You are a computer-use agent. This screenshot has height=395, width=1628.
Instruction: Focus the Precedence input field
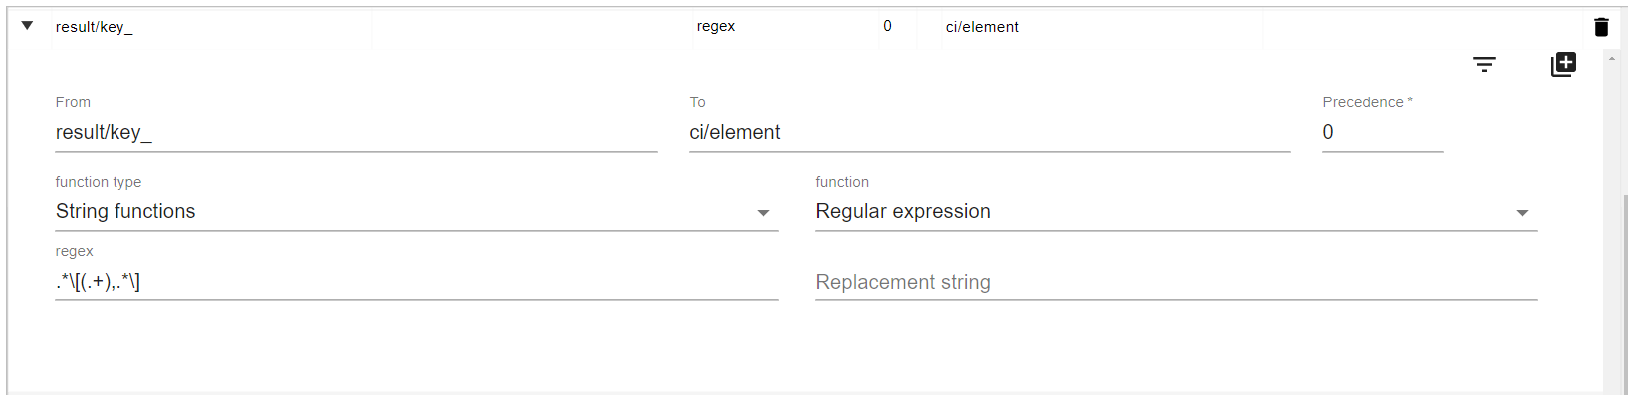coord(1382,132)
